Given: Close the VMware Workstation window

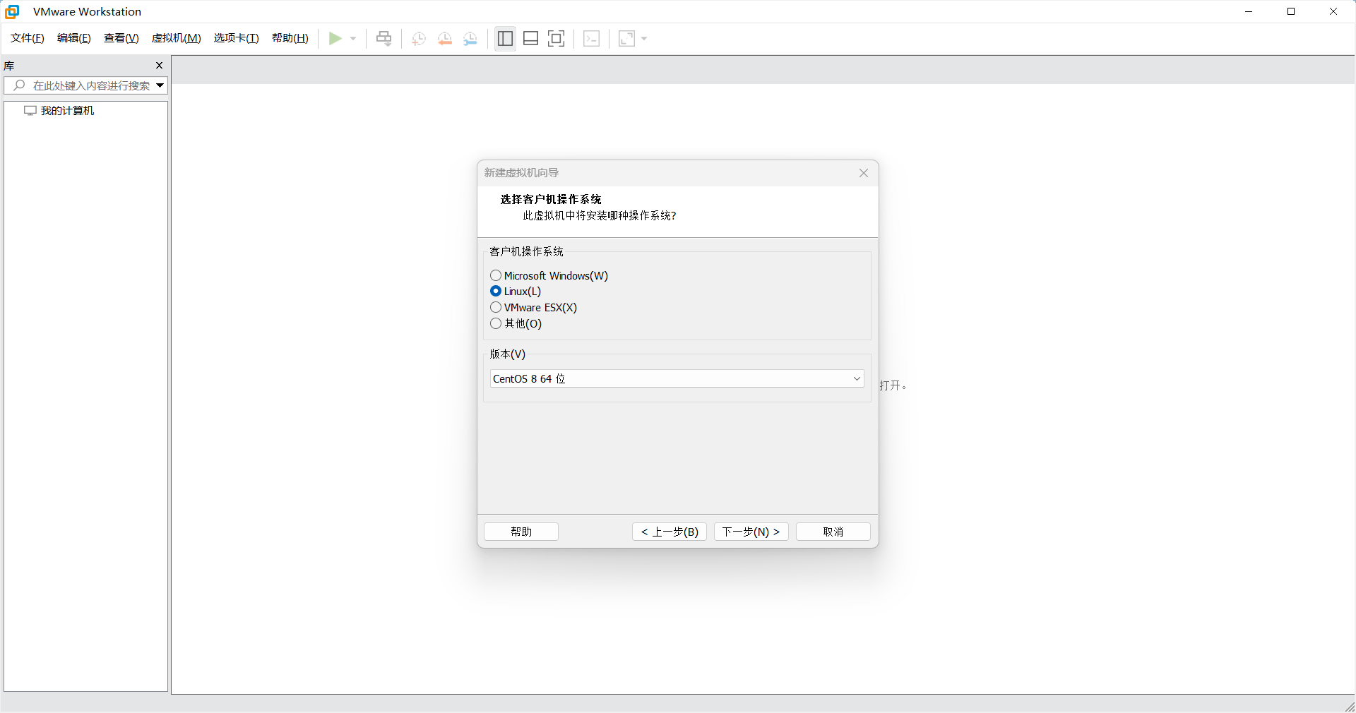Looking at the screenshot, I should (1333, 11).
